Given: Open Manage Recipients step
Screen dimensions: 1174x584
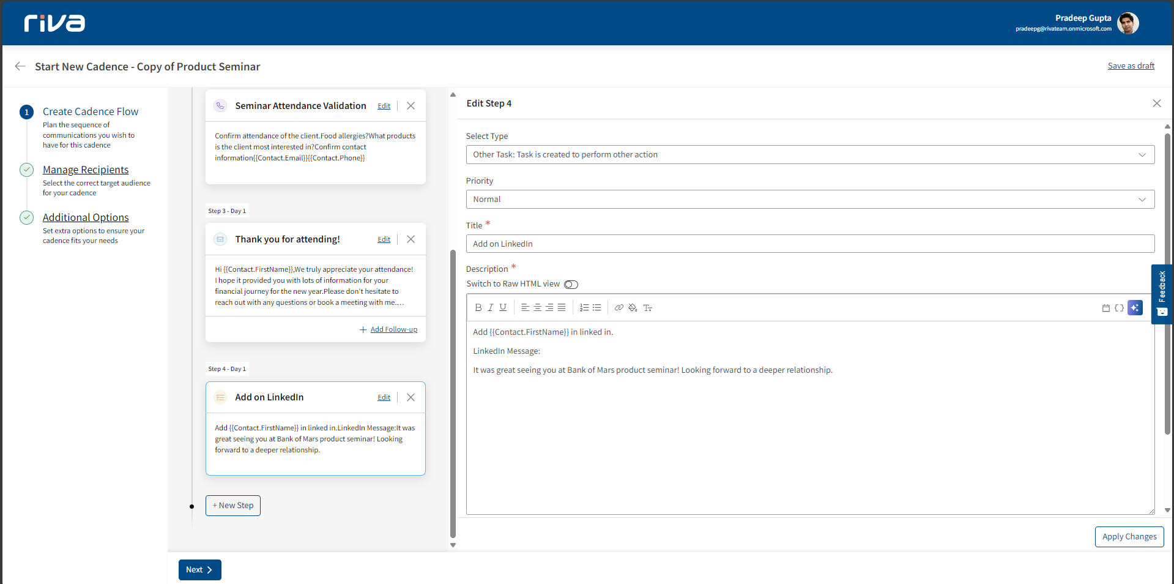Looking at the screenshot, I should 86,170.
